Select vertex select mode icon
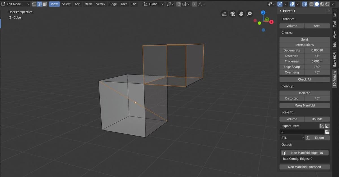This screenshot has height=177, width=339. (x=34, y=4)
